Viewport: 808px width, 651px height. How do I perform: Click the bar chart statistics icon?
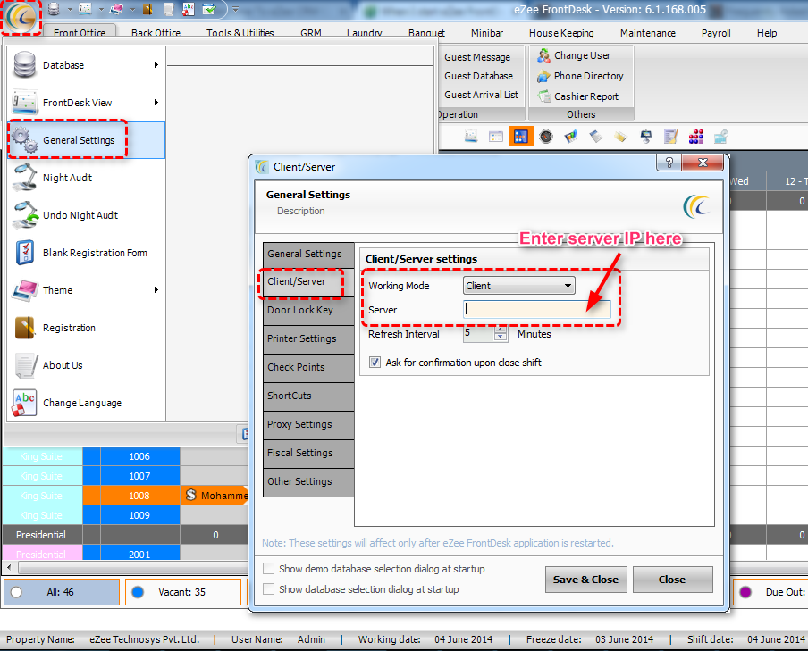pyautogui.click(x=571, y=137)
